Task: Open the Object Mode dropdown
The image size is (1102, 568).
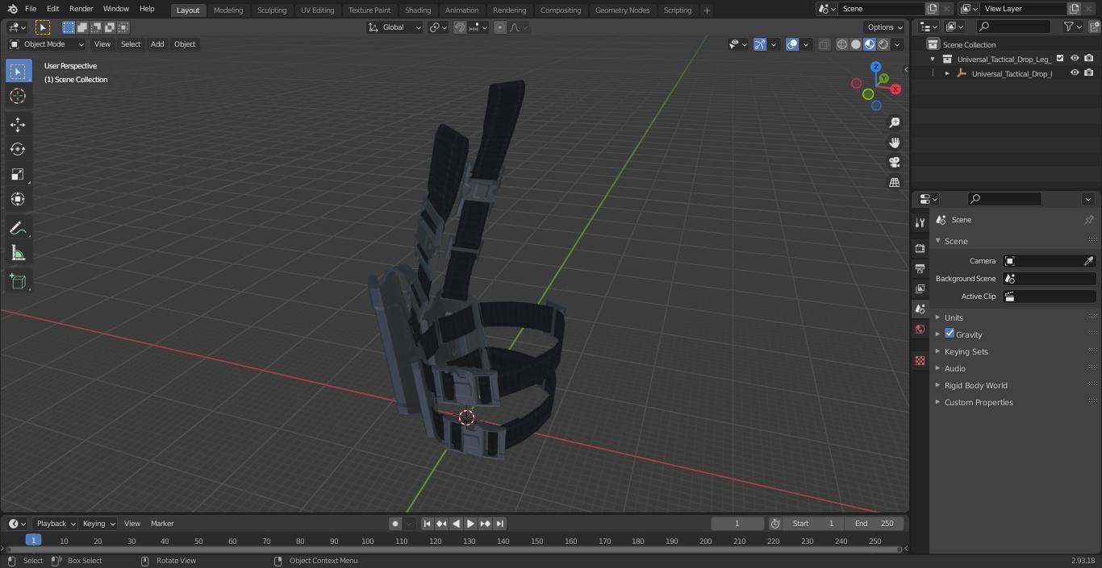Action: [47, 44]
